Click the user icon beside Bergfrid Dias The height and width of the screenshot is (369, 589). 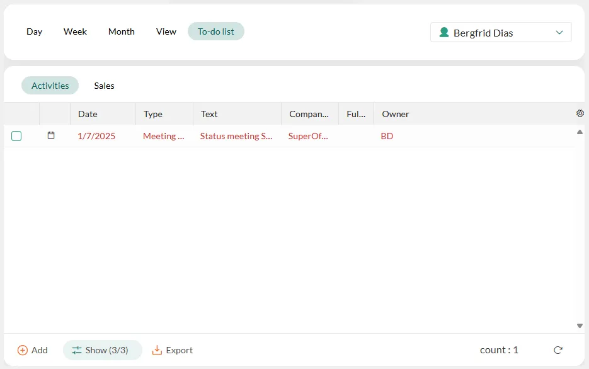(x=444, y=33)
